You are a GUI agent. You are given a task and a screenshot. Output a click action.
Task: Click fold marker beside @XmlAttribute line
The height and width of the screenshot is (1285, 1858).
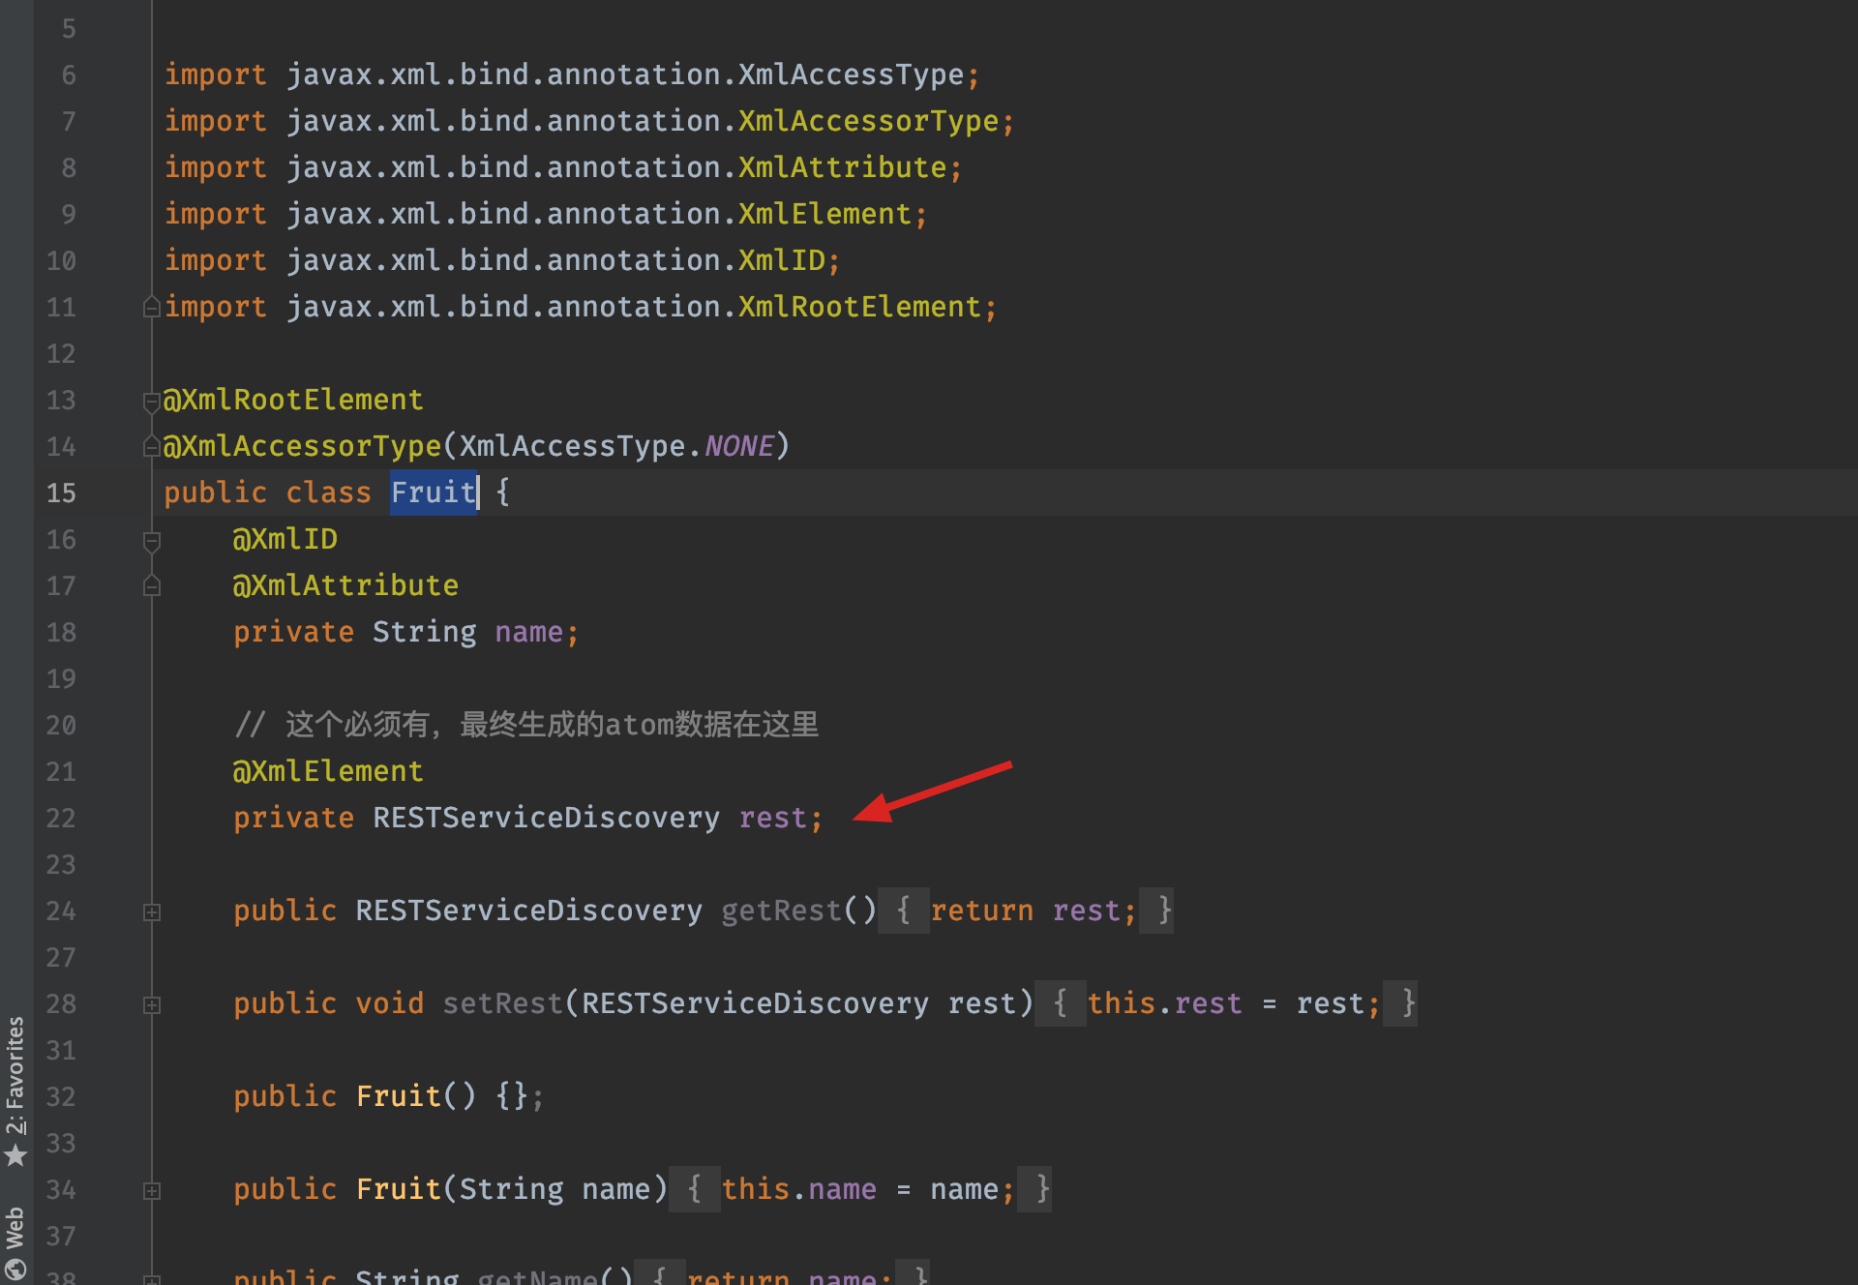pyautogui.click(x=152, y=585)
